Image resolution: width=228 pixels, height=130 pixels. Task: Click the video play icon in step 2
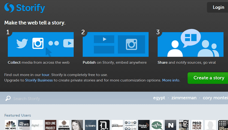(104, 39)
